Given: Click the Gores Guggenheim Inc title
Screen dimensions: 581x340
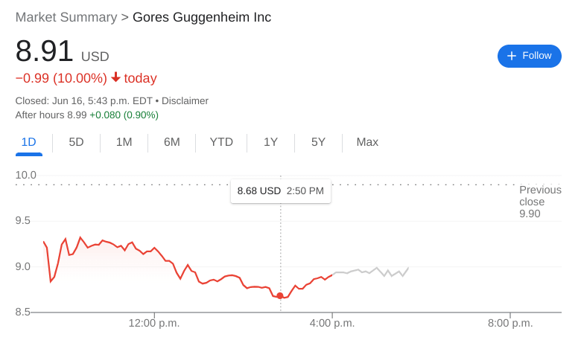Looking at the screenshot, I should pos(202,17).
